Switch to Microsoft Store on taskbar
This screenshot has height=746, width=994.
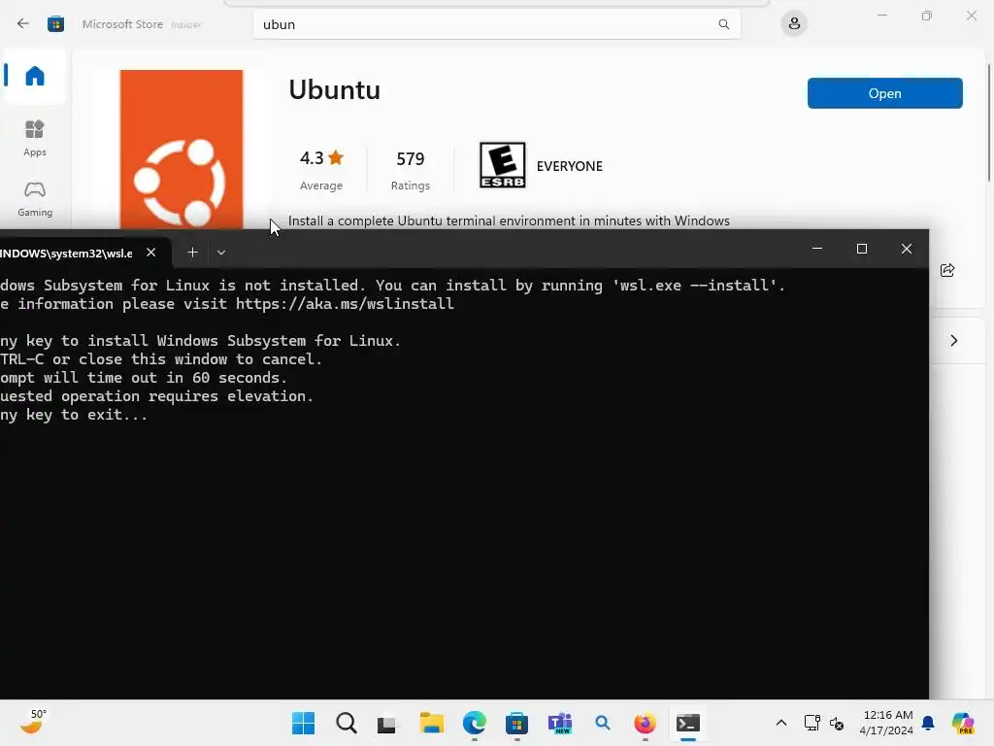[516, 723]
